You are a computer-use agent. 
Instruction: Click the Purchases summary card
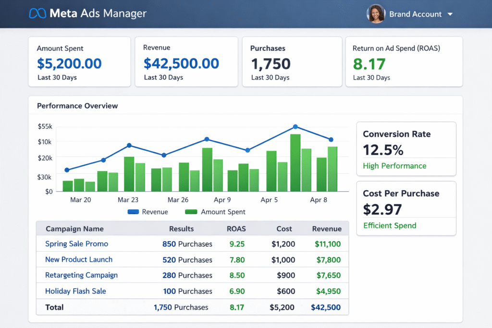(292, 62)
